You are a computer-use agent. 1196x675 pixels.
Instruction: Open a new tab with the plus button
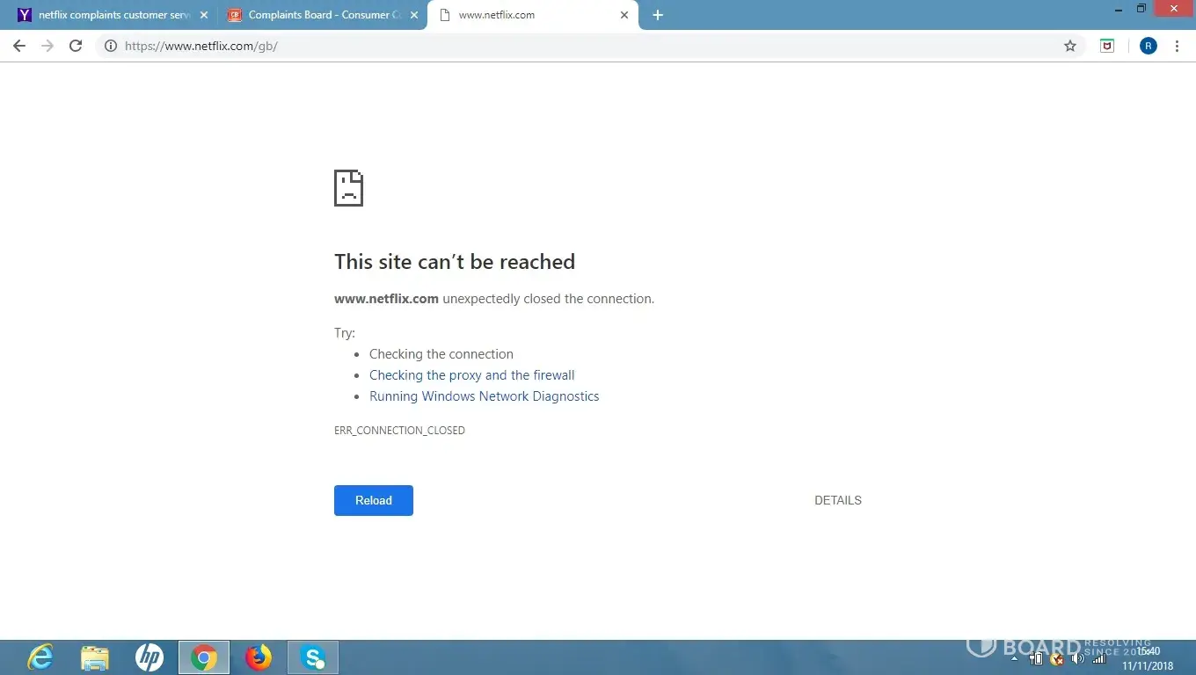coord(658,15)
